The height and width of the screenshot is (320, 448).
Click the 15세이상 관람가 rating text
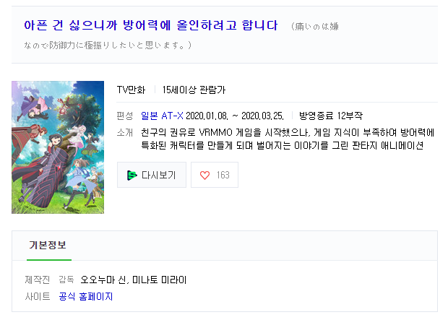click(194, 90)
